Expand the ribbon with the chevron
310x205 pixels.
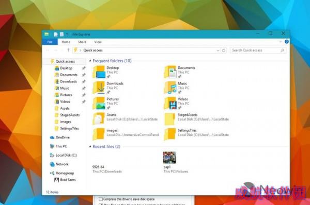pos(281,42)
